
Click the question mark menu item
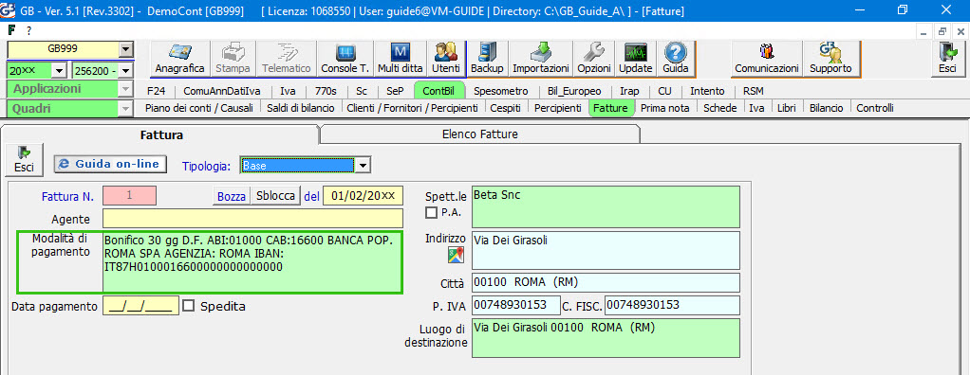coord(28,30)
